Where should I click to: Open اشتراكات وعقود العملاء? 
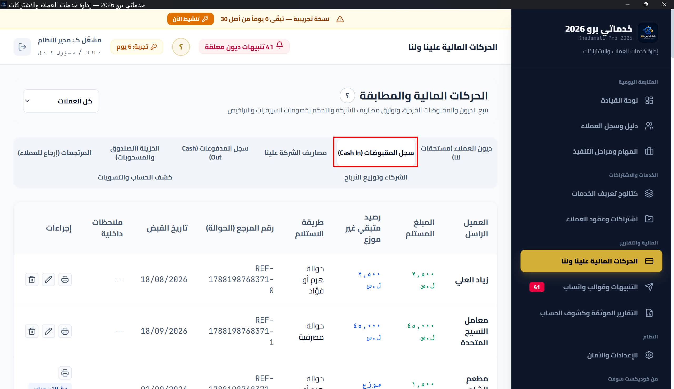591,219
